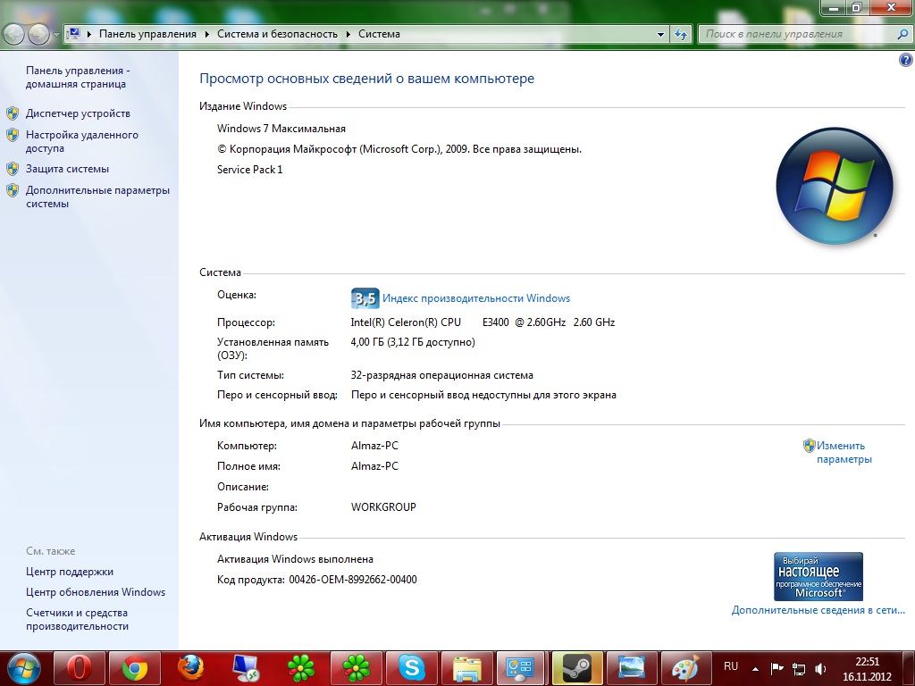Open the Paint taskbar icon

[x=685, y=668]
